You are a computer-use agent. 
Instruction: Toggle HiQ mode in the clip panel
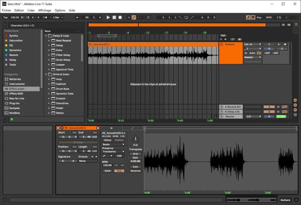pos(119,171)
